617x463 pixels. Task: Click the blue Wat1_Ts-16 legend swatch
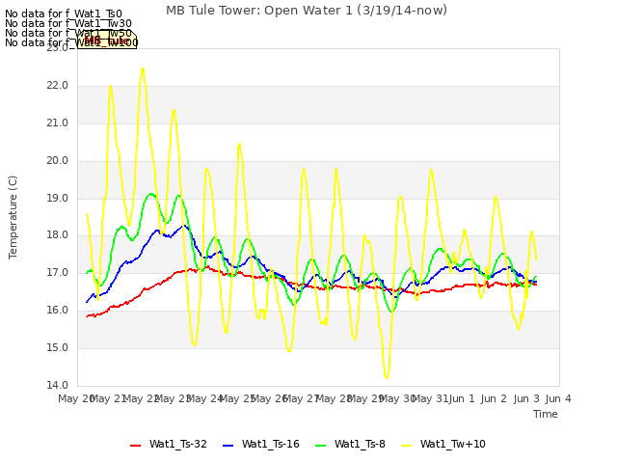pyautogui.click(x=228, y=446)
